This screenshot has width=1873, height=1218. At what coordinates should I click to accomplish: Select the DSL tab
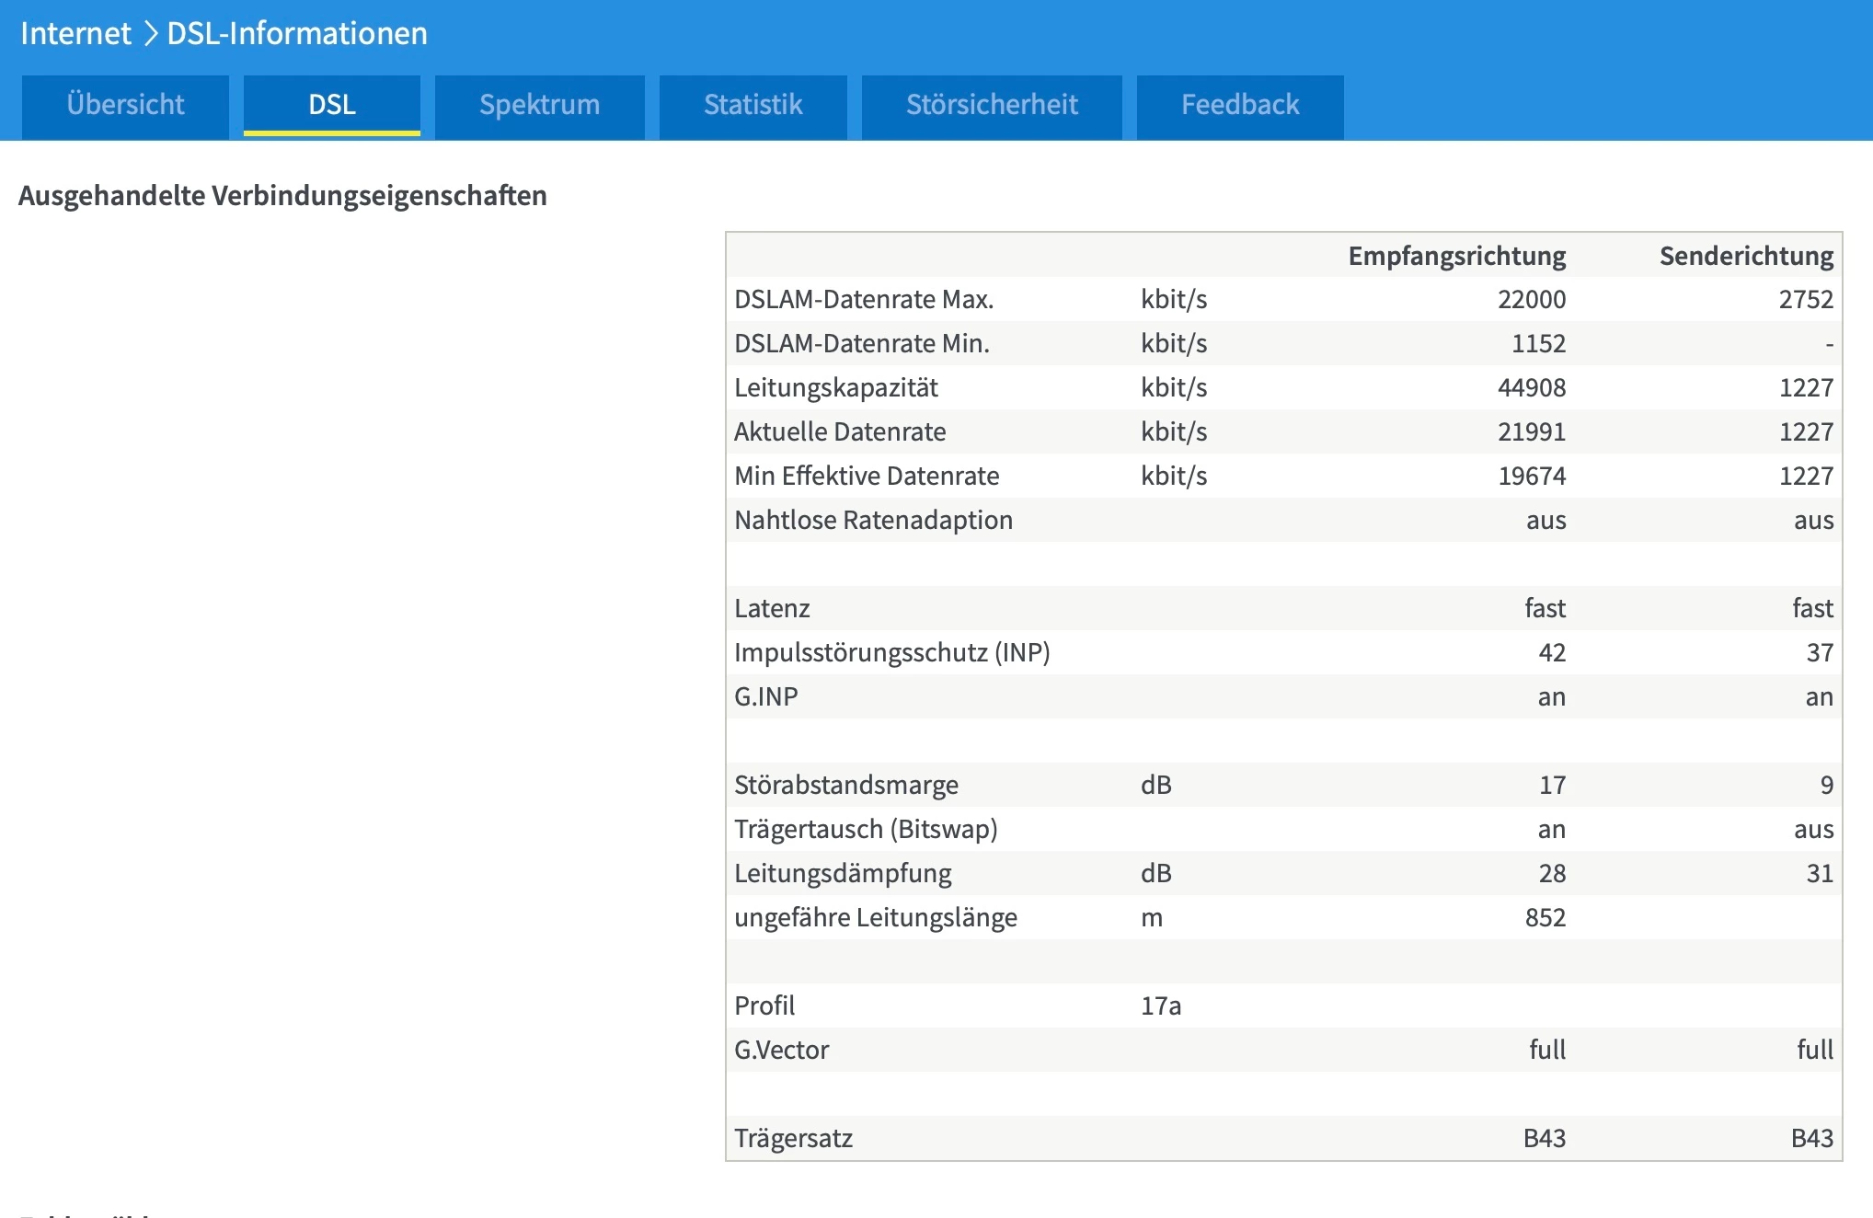[x=331, y=105]
